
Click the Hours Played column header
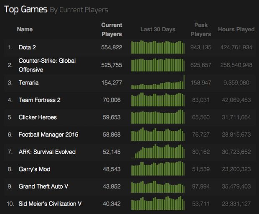coord(236,29)
